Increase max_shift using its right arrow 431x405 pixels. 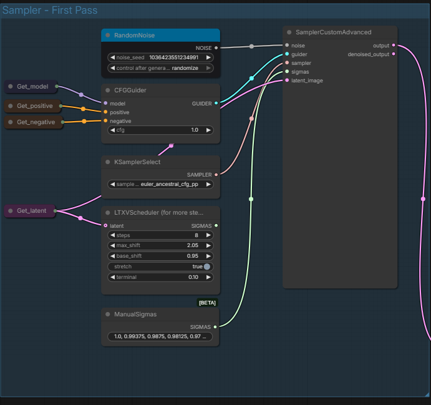pos(209,246)
